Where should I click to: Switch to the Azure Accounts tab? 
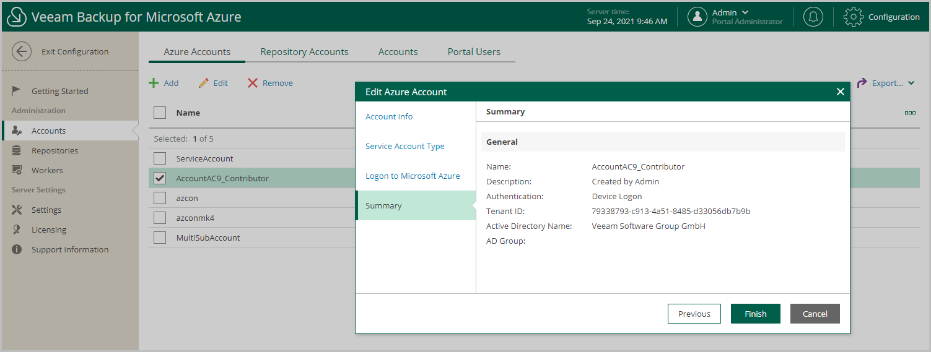pyautogui.click(x=197, y=52)
